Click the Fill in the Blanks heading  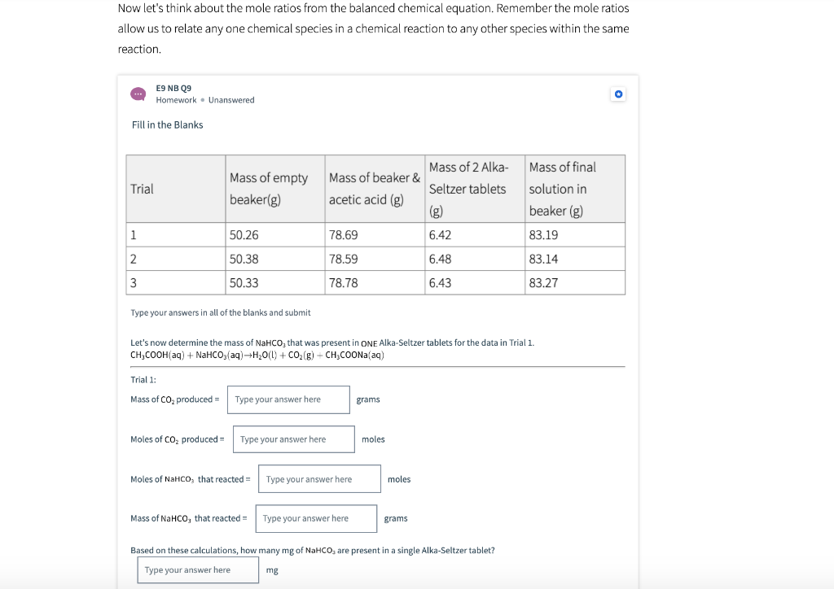pos(167,124)
